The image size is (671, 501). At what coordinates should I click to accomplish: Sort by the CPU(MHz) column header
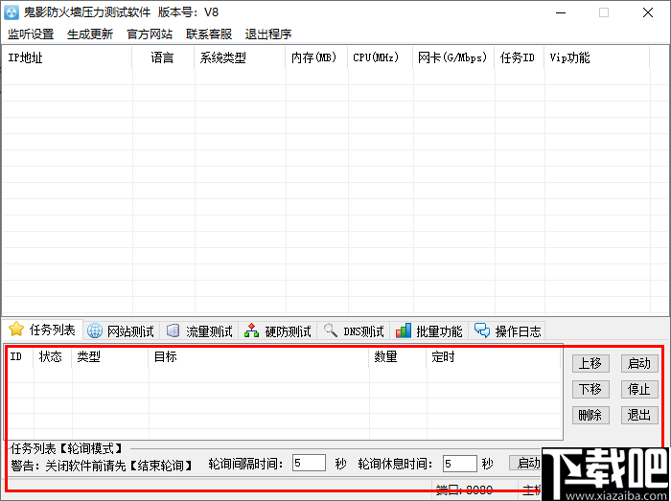380,57
